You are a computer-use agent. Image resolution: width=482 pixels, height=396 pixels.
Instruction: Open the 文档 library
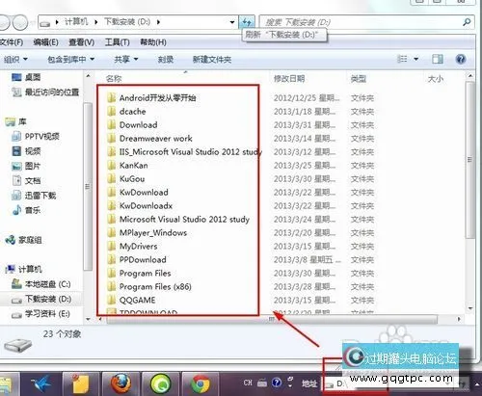[x=26, y=180]
